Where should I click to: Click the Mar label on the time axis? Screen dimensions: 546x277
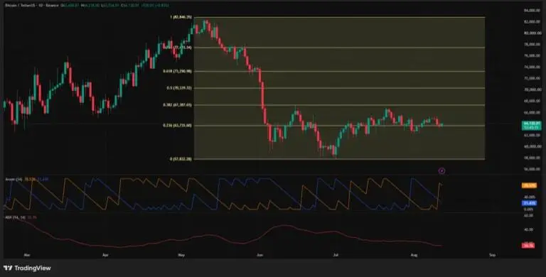tap(27, 255)
